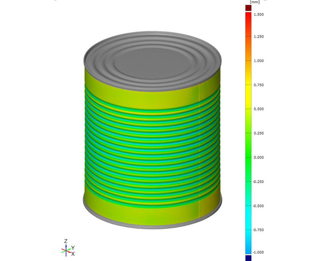Select the 0.250 legend value
The width and height of the screenshot is (321, 261).
pyautogui.click(x=259, y=133)
